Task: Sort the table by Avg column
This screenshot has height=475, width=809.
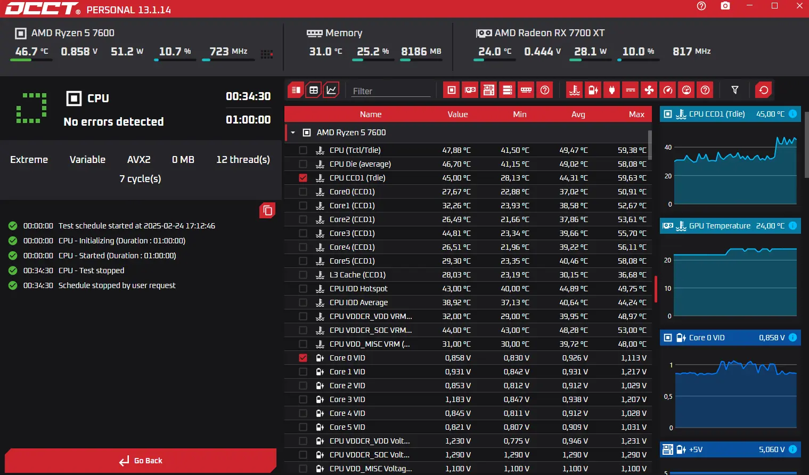Action: 578,114
